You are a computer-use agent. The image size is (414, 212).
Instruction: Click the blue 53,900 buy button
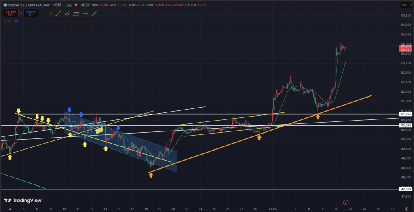(31, 13)
